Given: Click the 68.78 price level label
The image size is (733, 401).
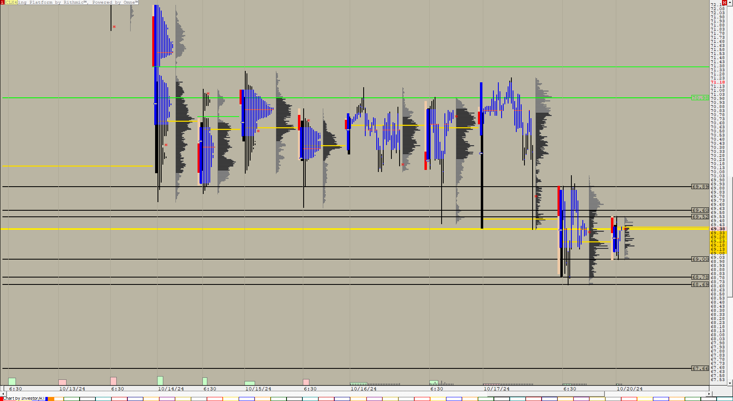Looking at the screenshot, I should point(700,277).
